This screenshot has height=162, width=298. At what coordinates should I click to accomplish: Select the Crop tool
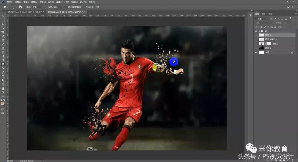pos(3,32)
